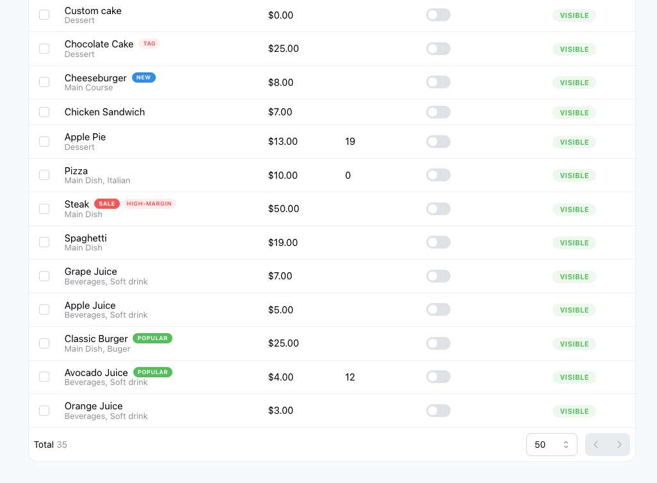Click the POPULAR badge on Classic Burger
The height and width of the screenshot is (483, 657).
coord(153,338)
